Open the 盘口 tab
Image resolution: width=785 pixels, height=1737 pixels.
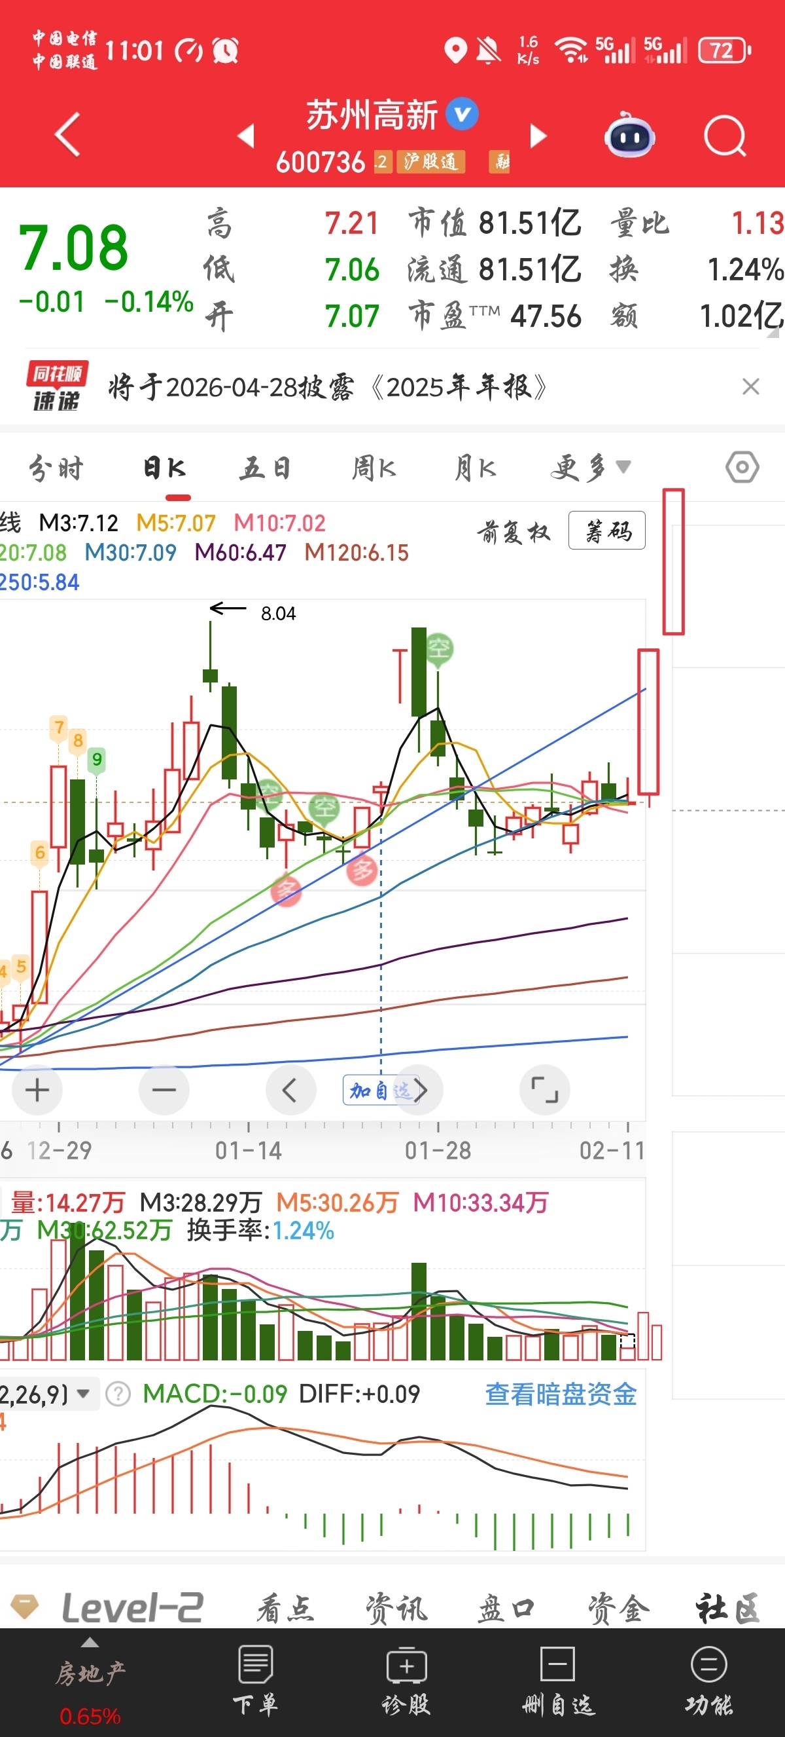[506, 1607]
